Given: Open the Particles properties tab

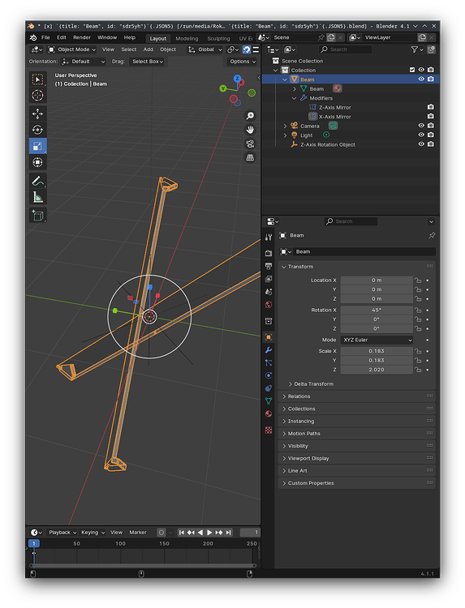Looking at the screenshot, I should click(269, 363).
